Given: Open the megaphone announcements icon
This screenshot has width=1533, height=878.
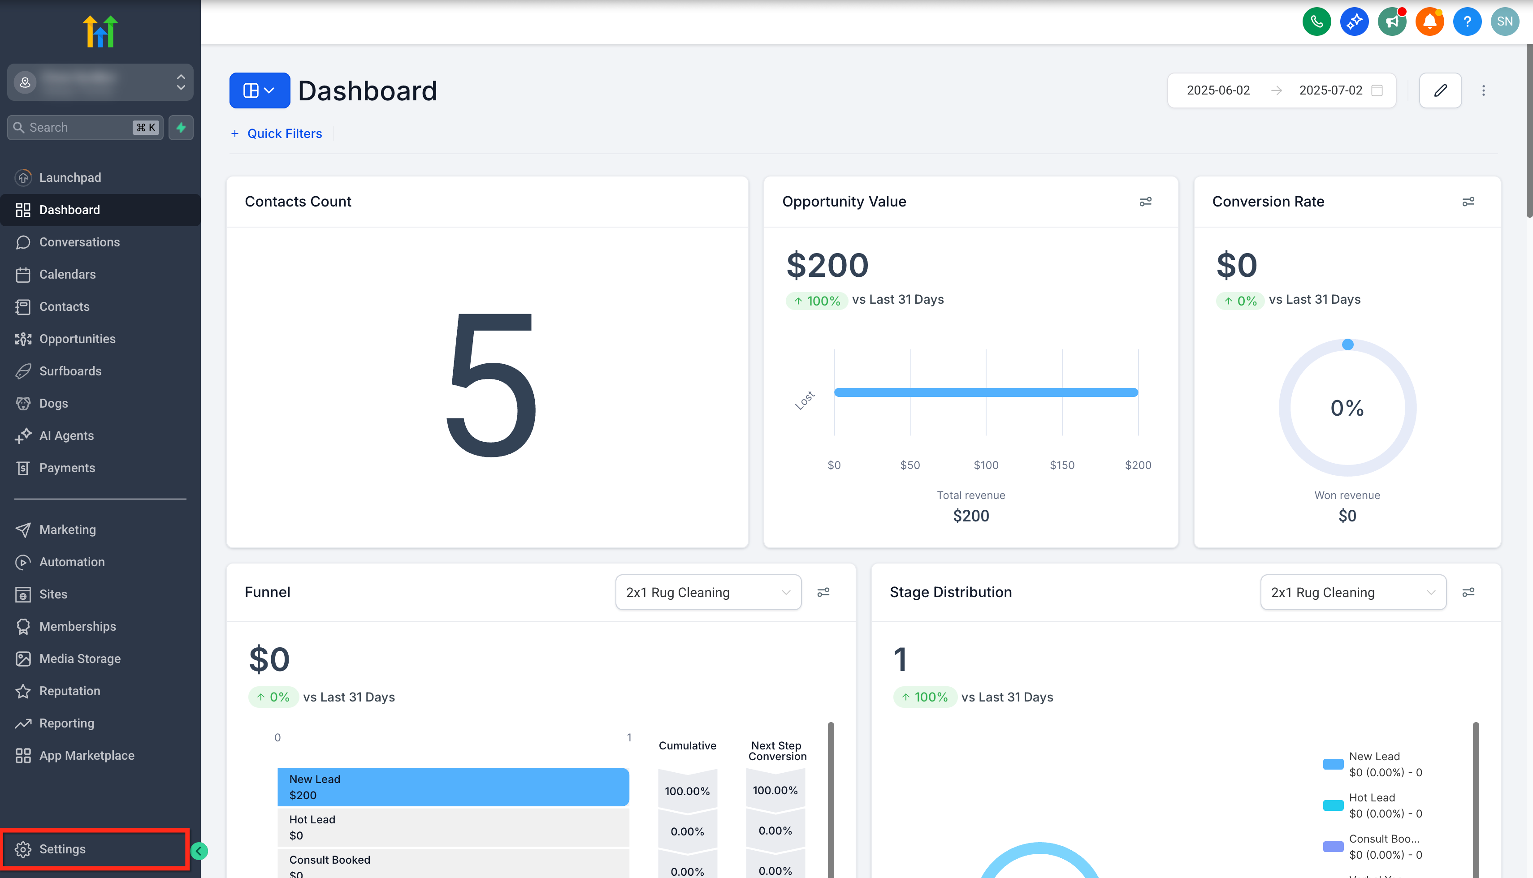Looking at the screenshot, I should coord(1392,22).
